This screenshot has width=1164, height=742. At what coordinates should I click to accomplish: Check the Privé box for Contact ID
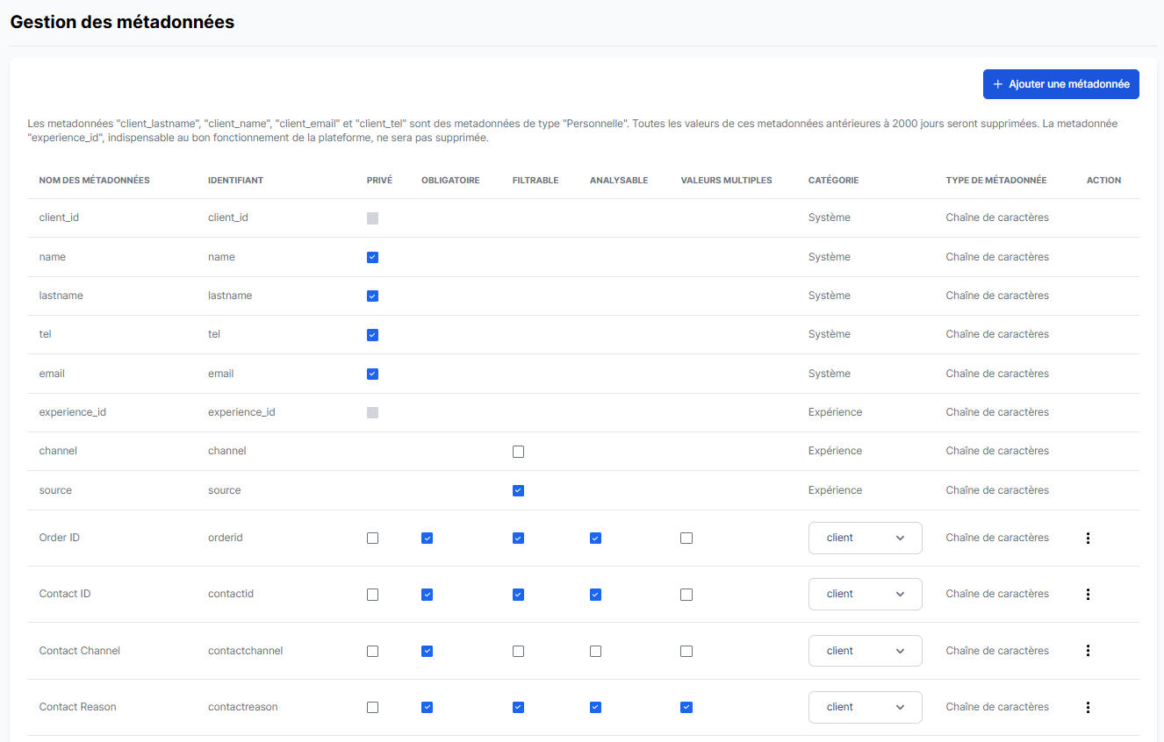[x=372, y=595]
